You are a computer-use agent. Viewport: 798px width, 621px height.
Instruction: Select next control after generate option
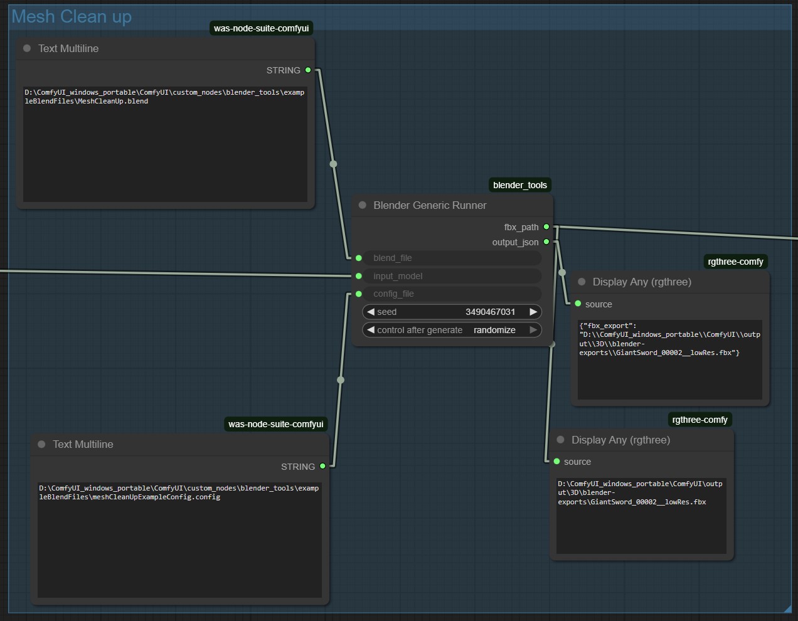click(x=533, y=330)
